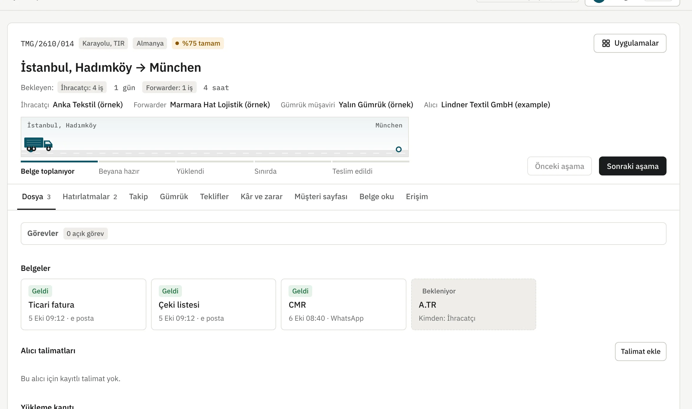The height and width of the screenshot is (409, 692).
Task: Click the Talimat ekle button
Action: pos(640,352)
